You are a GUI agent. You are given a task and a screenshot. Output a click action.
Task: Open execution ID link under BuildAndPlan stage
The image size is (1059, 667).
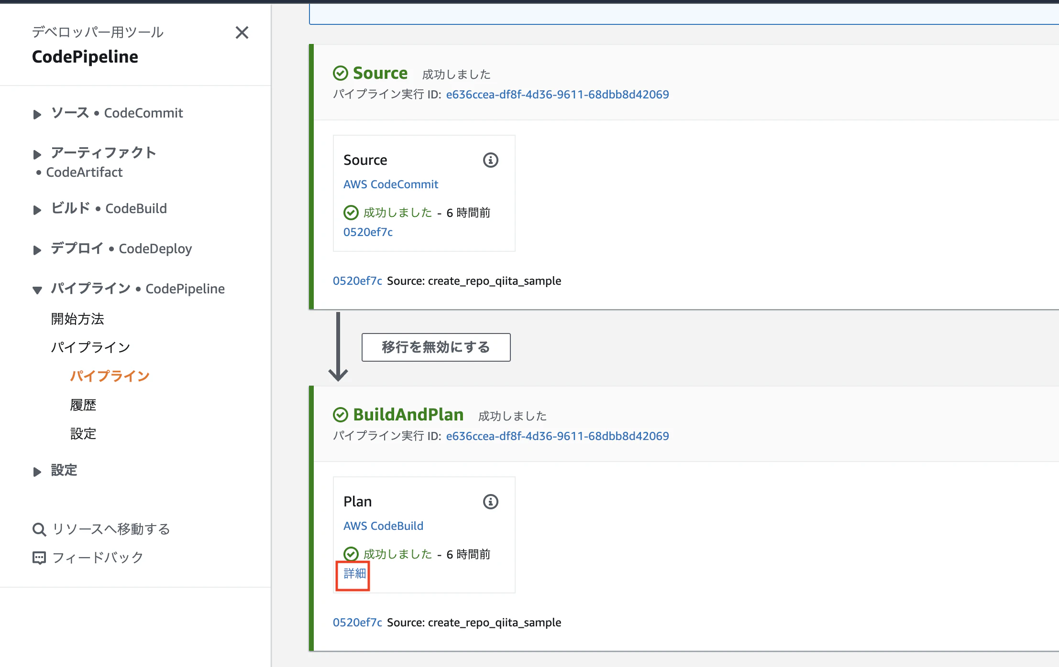coord(557,436)
